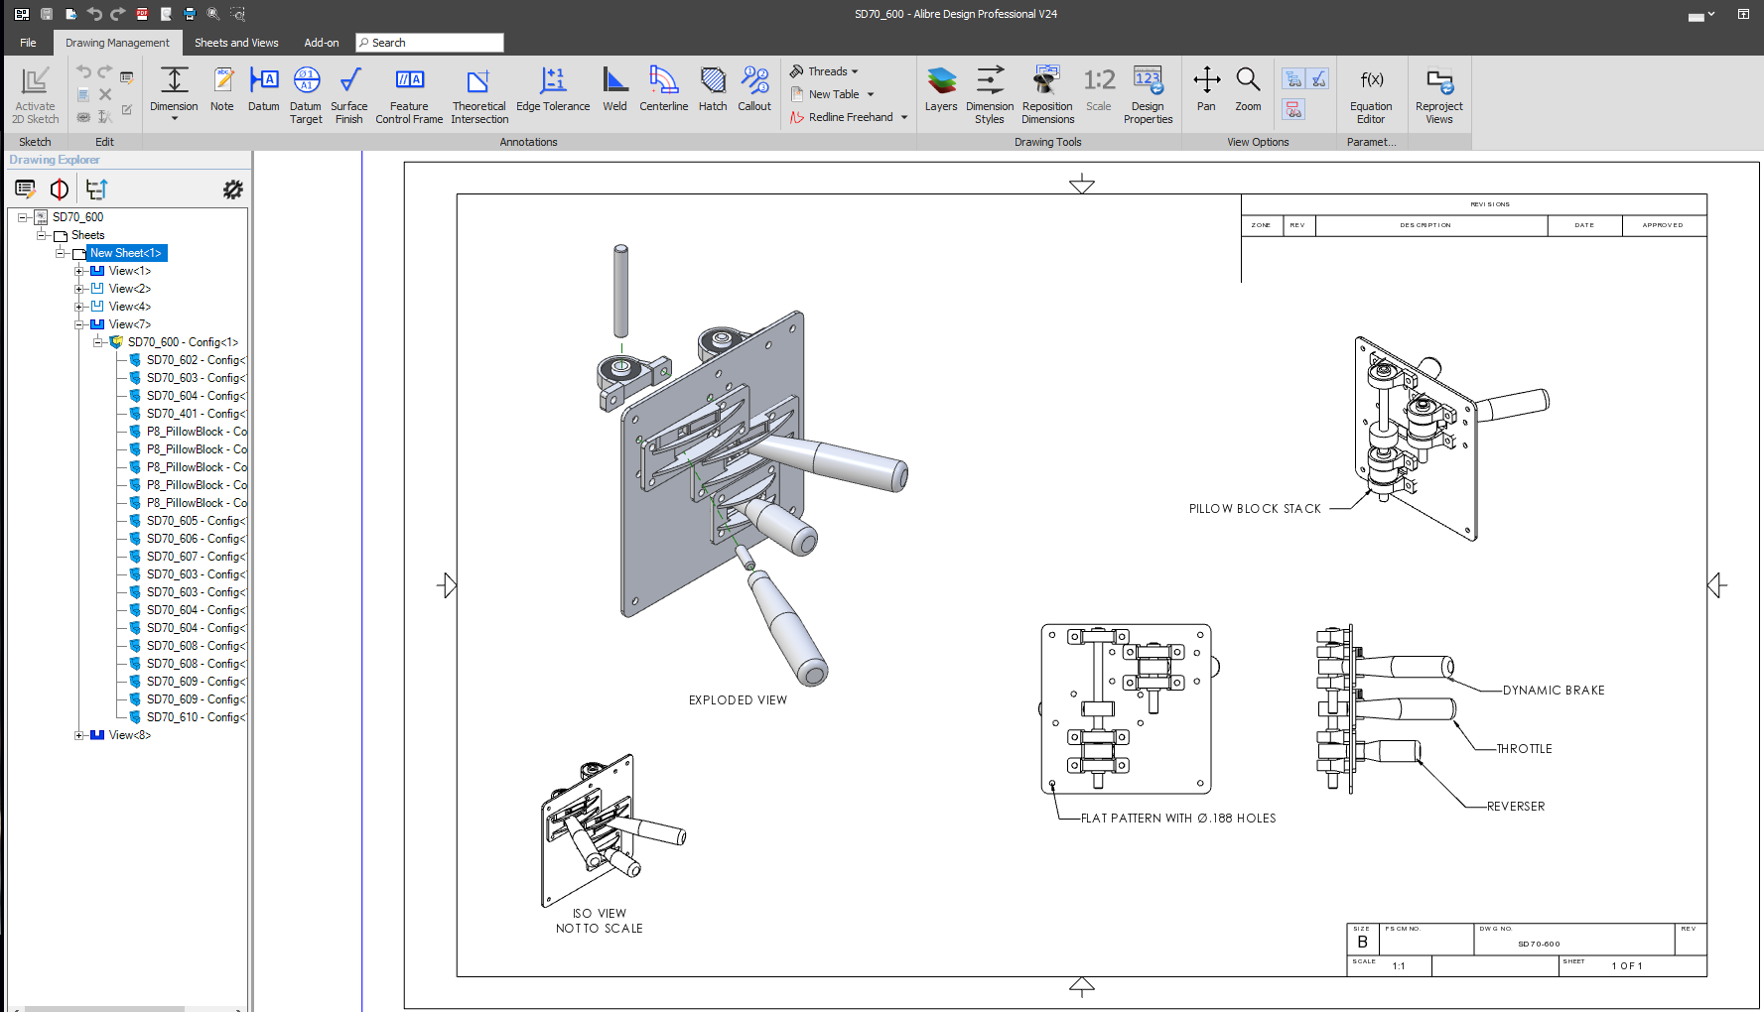Collapse the View<7> tree node
The image size is (1764, 1012).
click(x=79, y=324)
